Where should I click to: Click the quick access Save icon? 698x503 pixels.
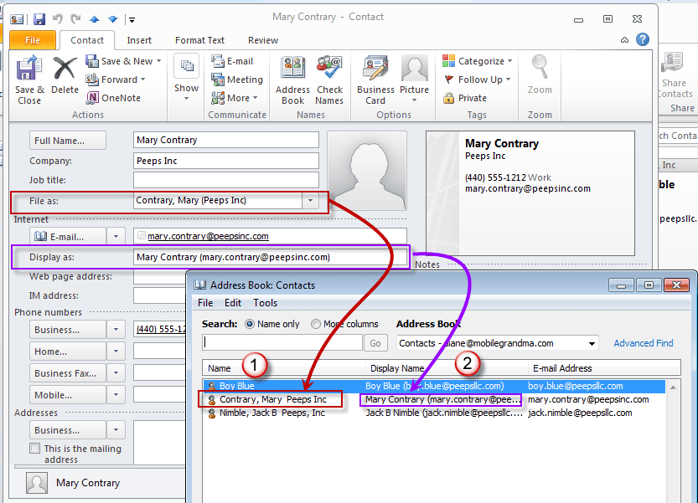tap(39, 19)
